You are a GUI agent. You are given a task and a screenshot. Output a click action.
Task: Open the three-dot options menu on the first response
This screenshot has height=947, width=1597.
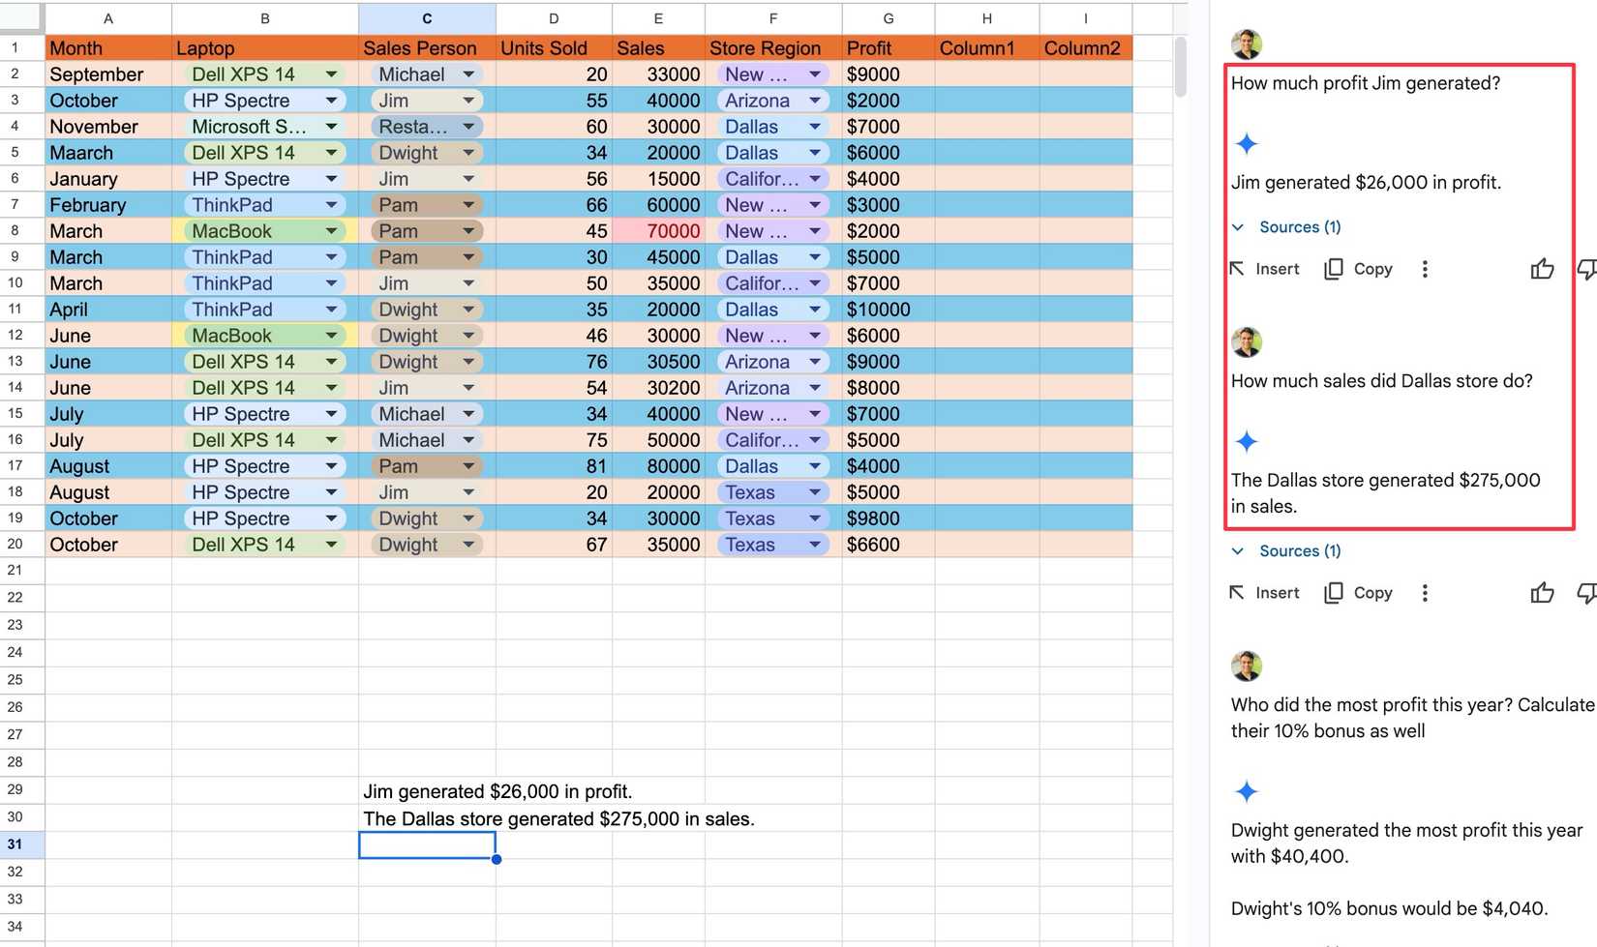pyautogui.click(x=1425, y=269)
